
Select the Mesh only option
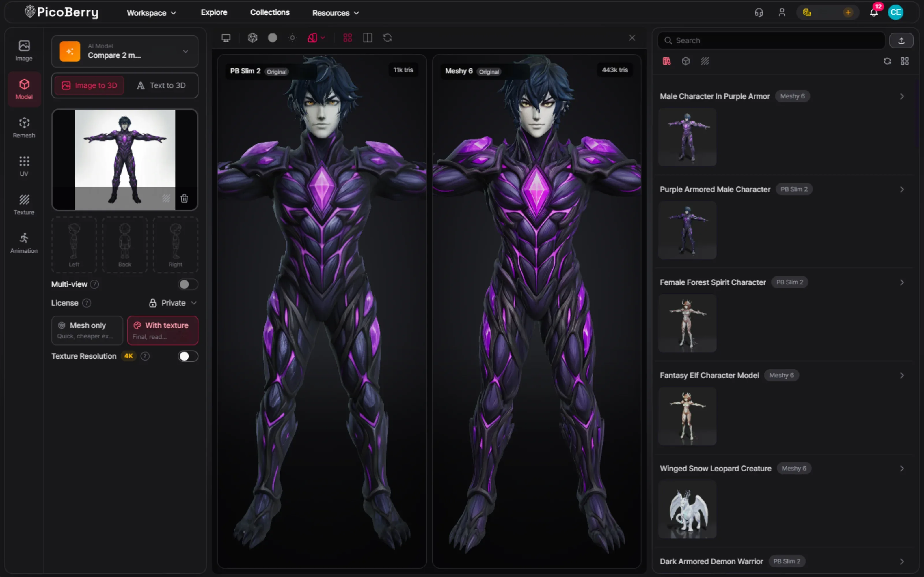(87, 330)
